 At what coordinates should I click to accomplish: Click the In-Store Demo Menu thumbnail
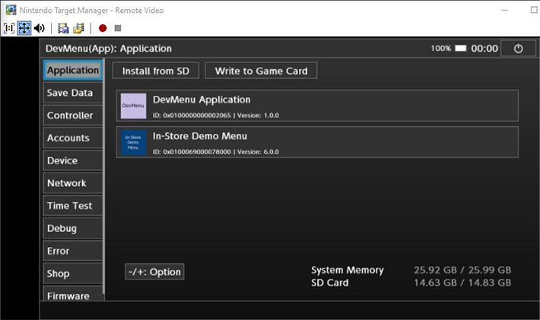tap(133, 142)
